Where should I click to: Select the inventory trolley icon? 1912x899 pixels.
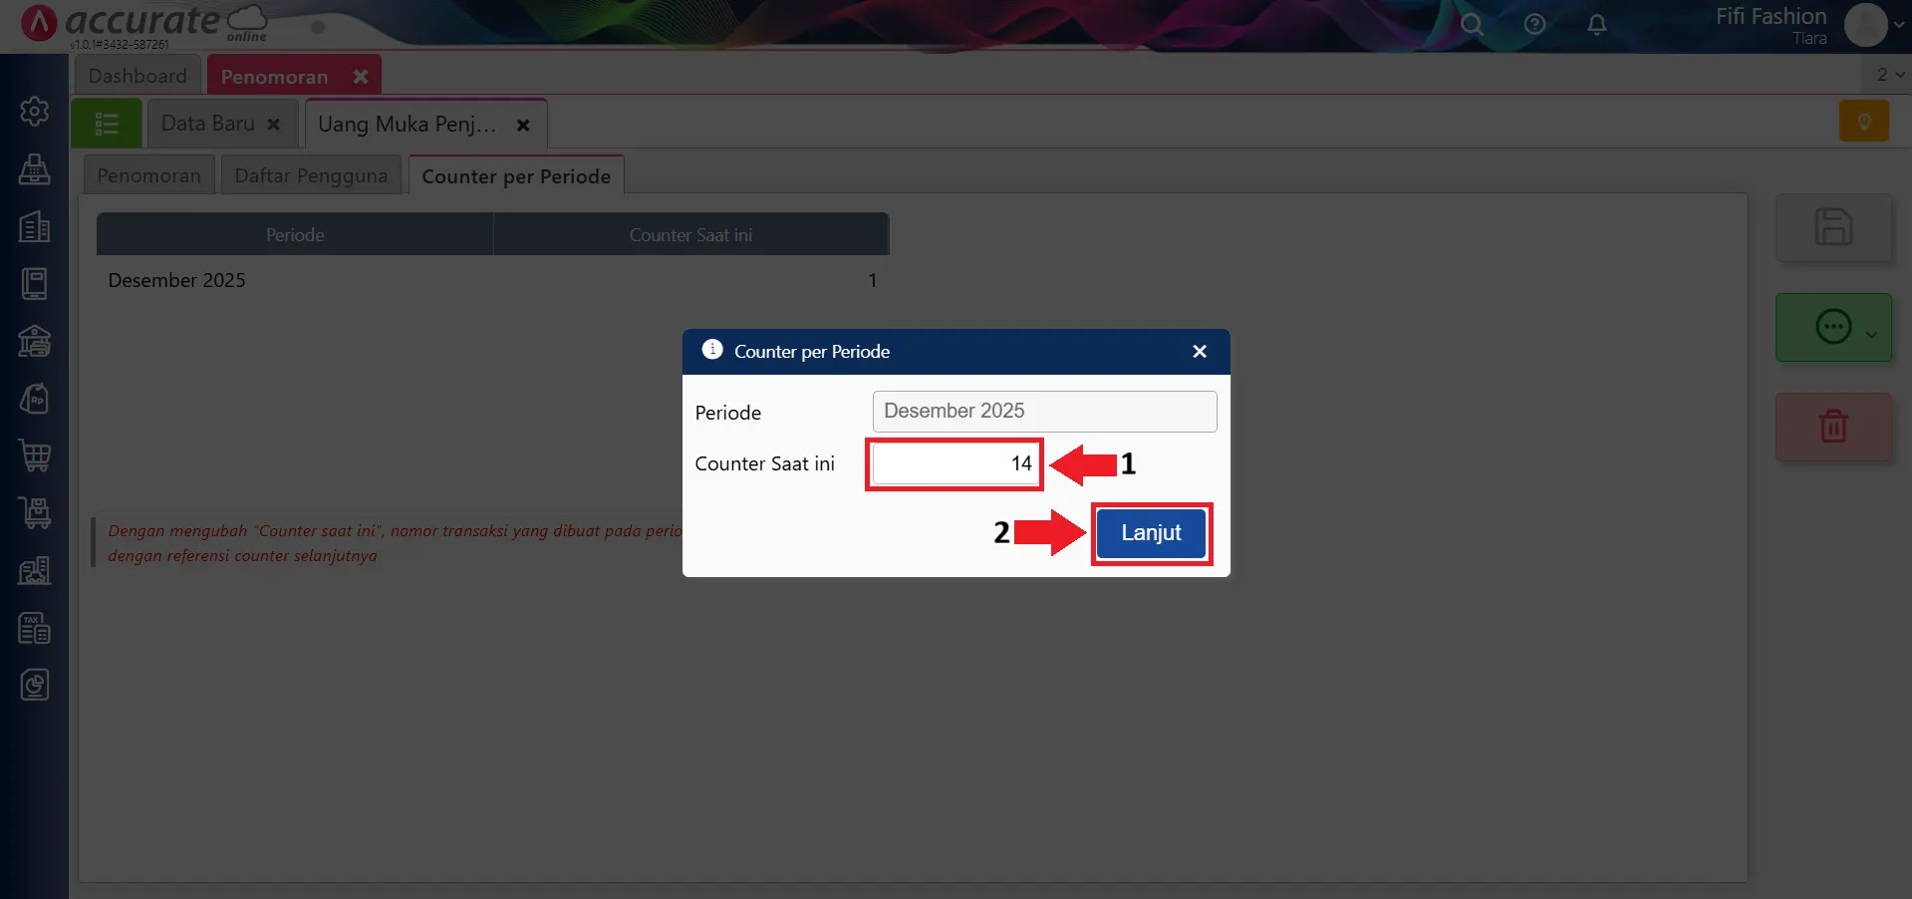[x=35, y=512]
